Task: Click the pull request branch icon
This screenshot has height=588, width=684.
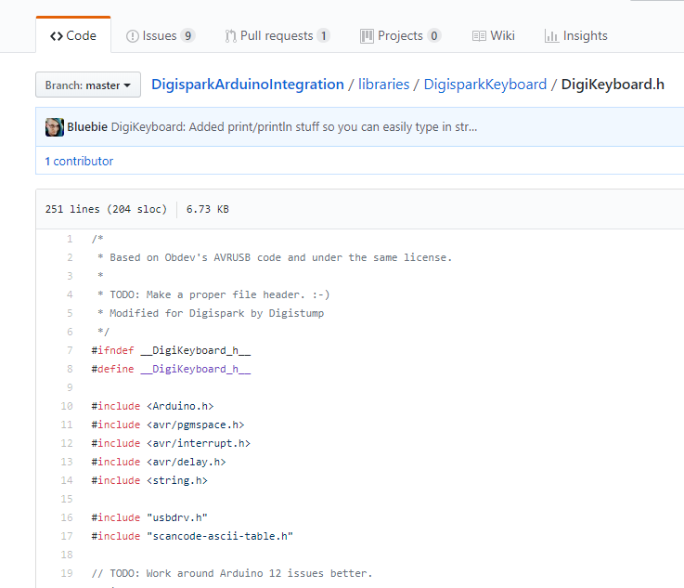Action: pyautogui.click(x=230, y=36)
